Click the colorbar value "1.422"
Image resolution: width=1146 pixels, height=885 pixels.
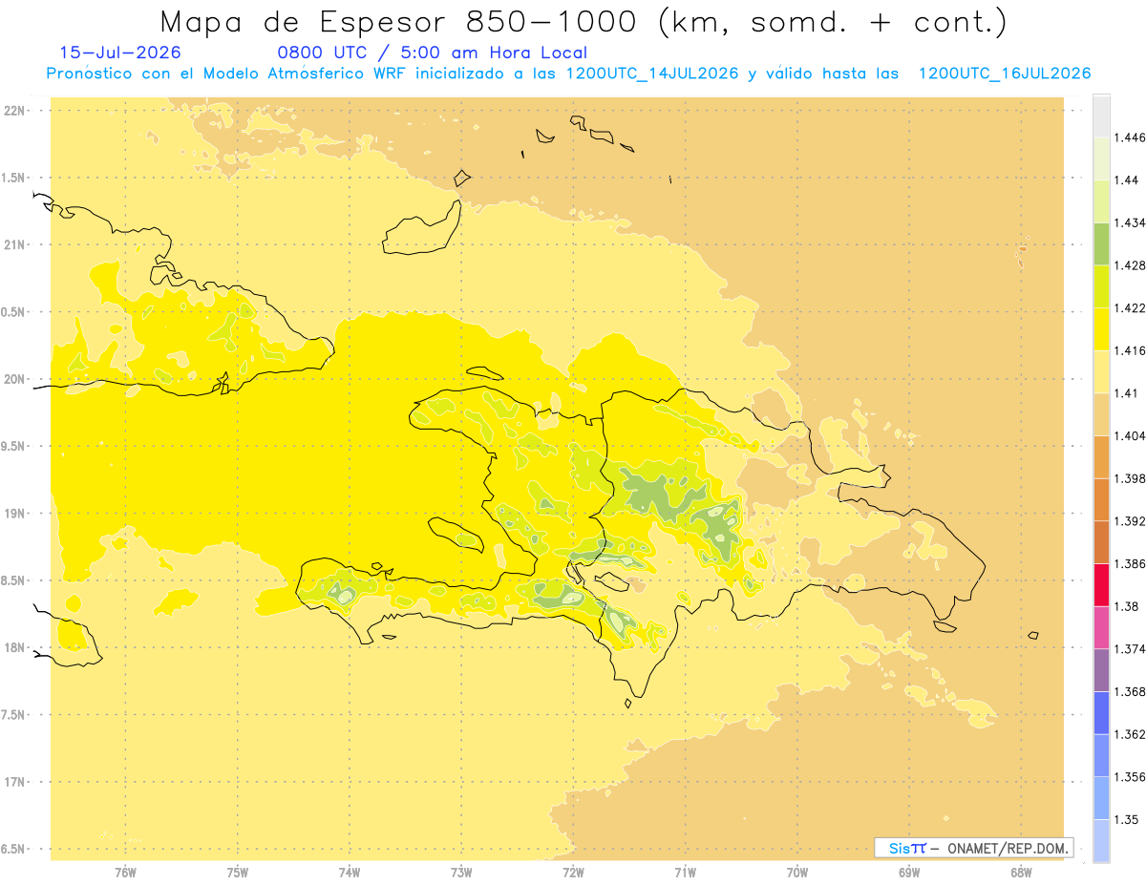[x=1130, y=308]
